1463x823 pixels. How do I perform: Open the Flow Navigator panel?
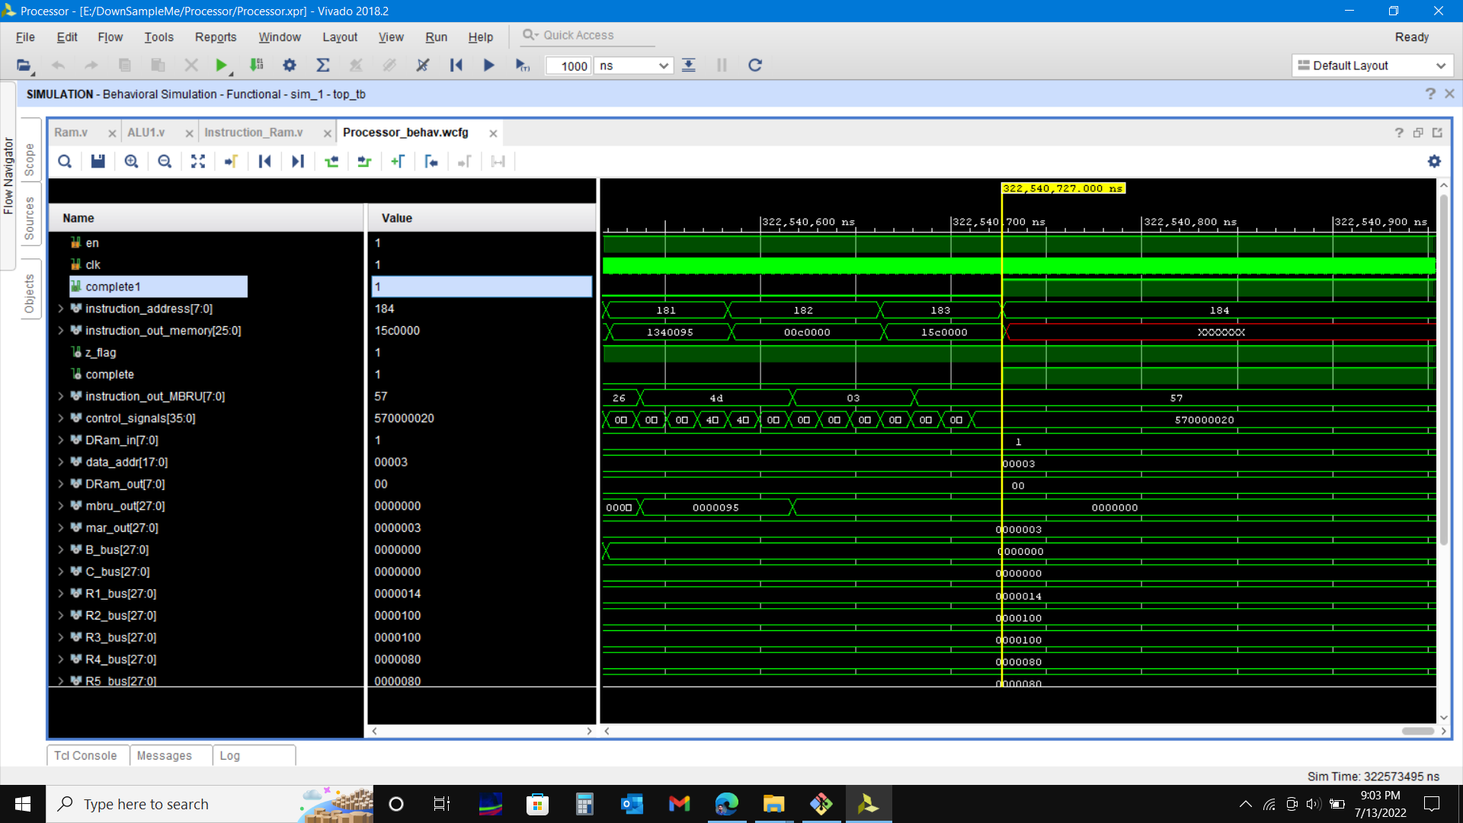coord(8,176)
